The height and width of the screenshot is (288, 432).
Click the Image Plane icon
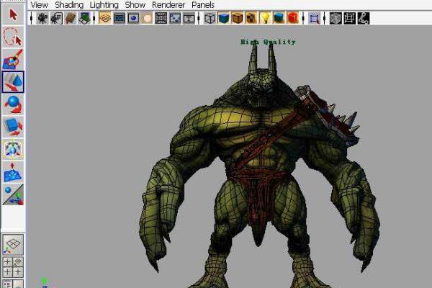84,19
